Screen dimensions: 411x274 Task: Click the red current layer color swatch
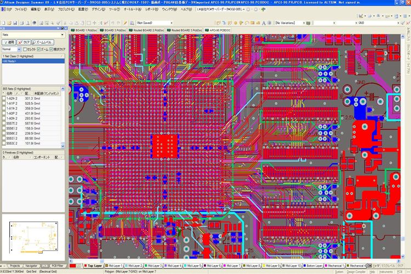pos(72,266)
